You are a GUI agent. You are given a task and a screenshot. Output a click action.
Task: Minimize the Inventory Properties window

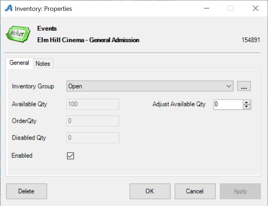pos(206,8)
